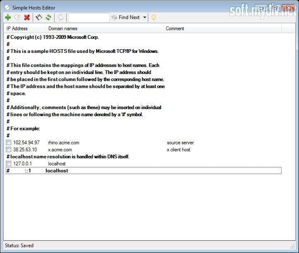299x253 pixels.
Task: Select the x.acme.com domain cell
Action: [60, 150]
